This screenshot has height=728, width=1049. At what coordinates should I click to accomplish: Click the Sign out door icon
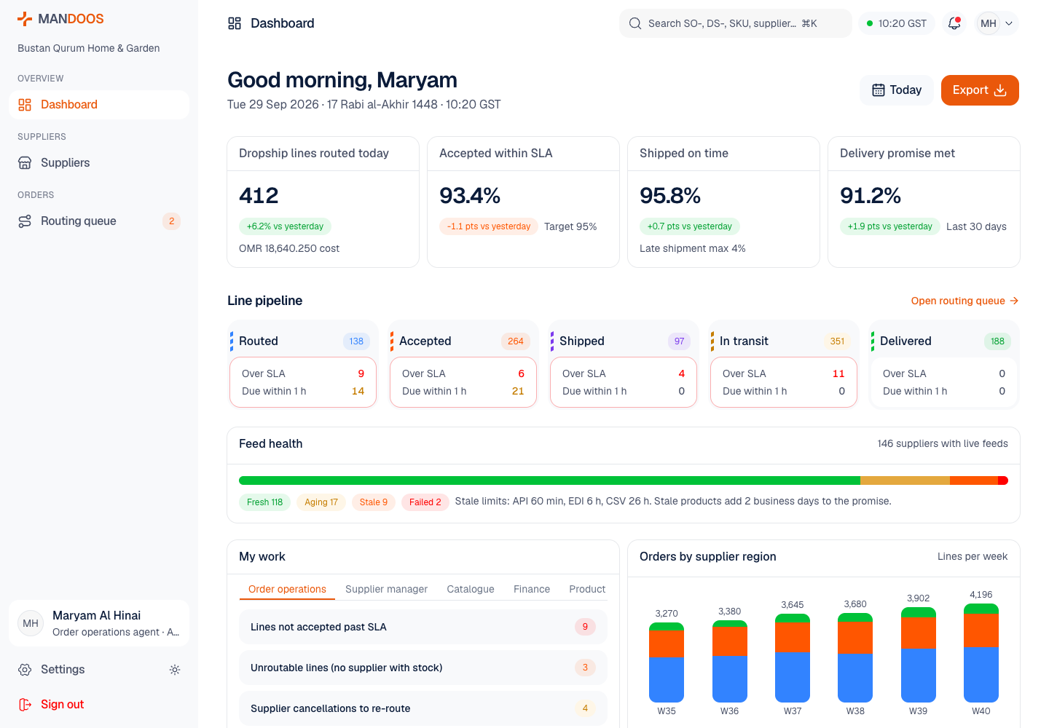(x=25, y=705)
